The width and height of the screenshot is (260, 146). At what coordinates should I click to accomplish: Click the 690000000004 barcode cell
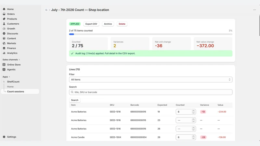point(138,137)
